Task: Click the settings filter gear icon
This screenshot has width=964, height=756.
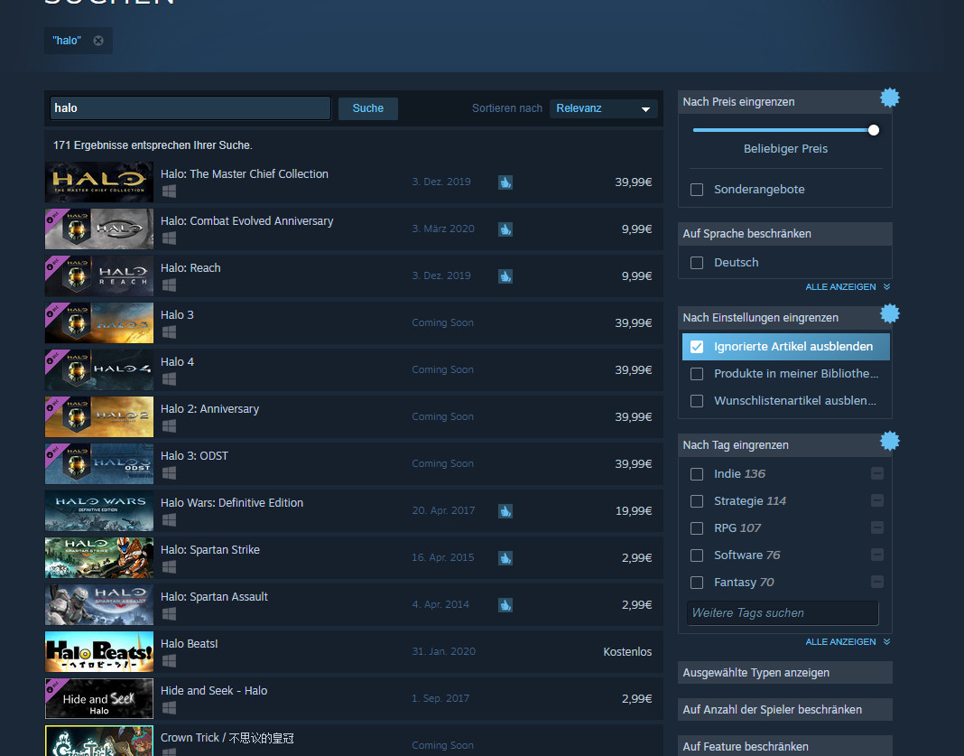Action: click(x=890, y=313)
